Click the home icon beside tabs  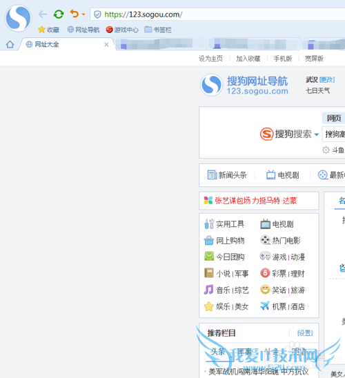tap(10, 44)
